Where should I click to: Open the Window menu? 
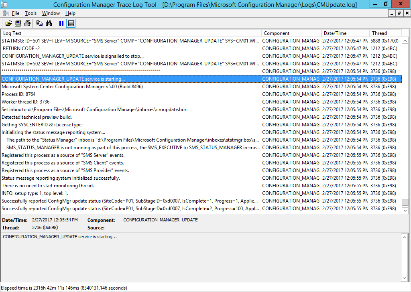point(51,13)
